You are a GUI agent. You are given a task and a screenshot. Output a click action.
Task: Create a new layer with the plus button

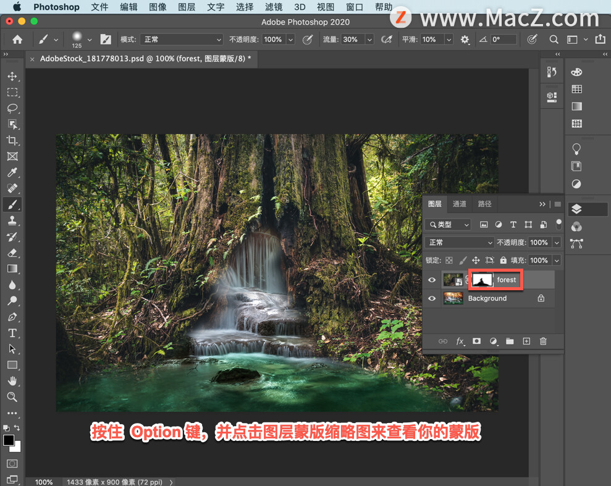tap(526, 341)
